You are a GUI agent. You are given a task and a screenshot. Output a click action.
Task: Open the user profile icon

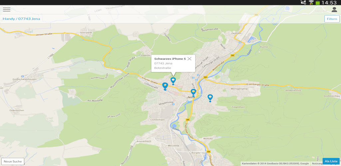tap(334, 10)
